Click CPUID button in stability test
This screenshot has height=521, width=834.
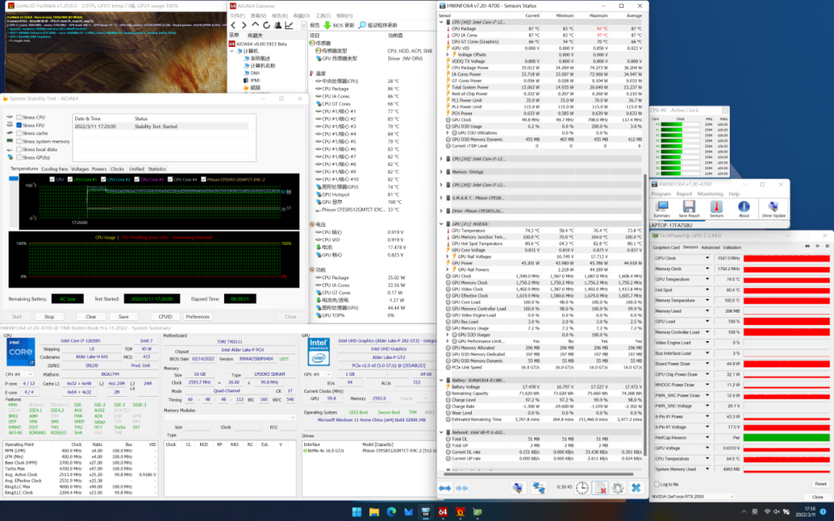click(165, 316)
